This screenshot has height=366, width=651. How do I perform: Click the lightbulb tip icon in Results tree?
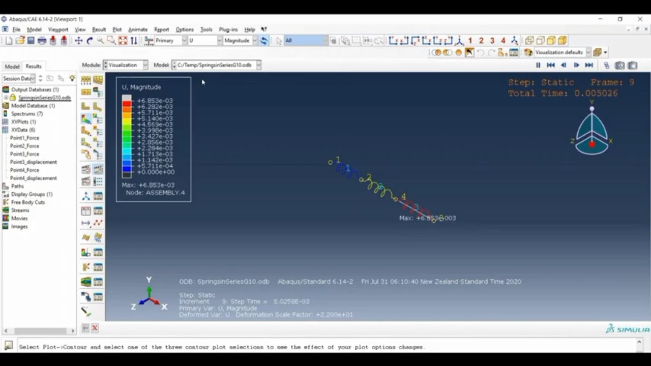(72, 78)
